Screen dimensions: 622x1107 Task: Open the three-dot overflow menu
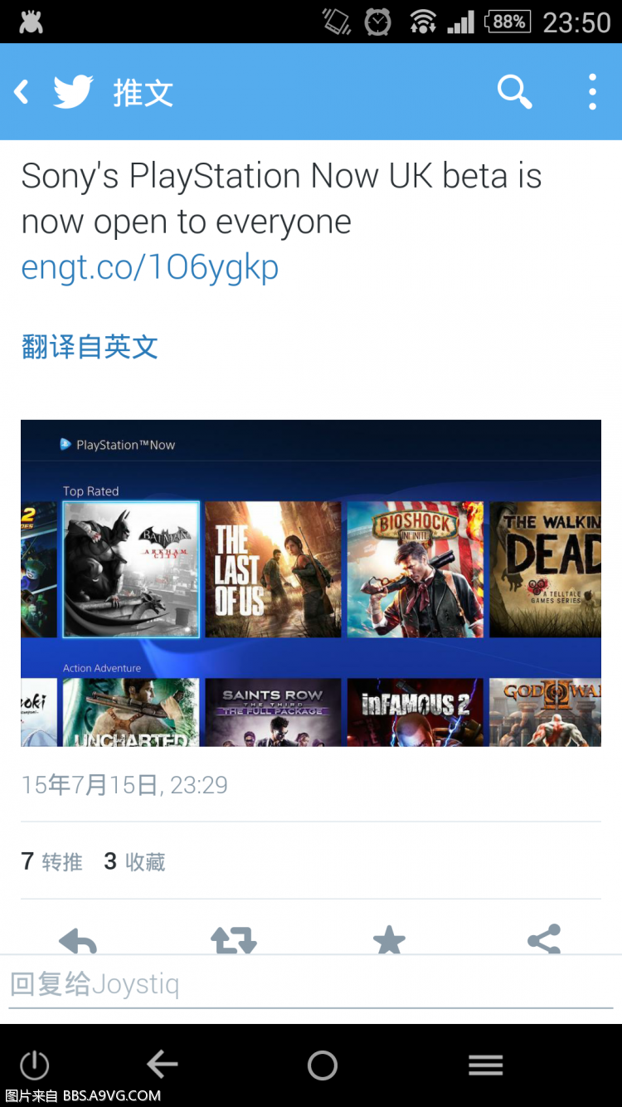pos(592,92)
